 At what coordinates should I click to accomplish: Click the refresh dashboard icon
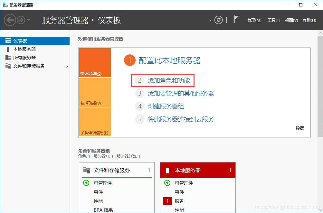coord(219,20)
